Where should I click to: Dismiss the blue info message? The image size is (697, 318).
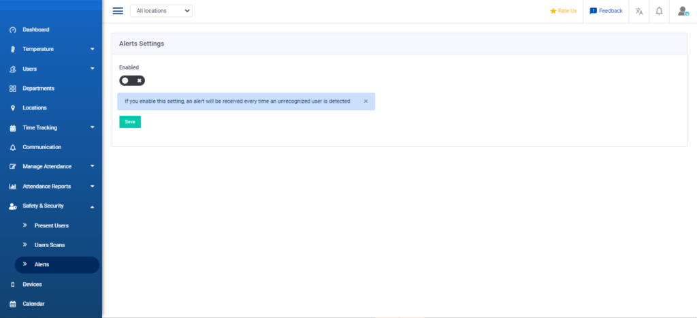click(x=366, y=101)
